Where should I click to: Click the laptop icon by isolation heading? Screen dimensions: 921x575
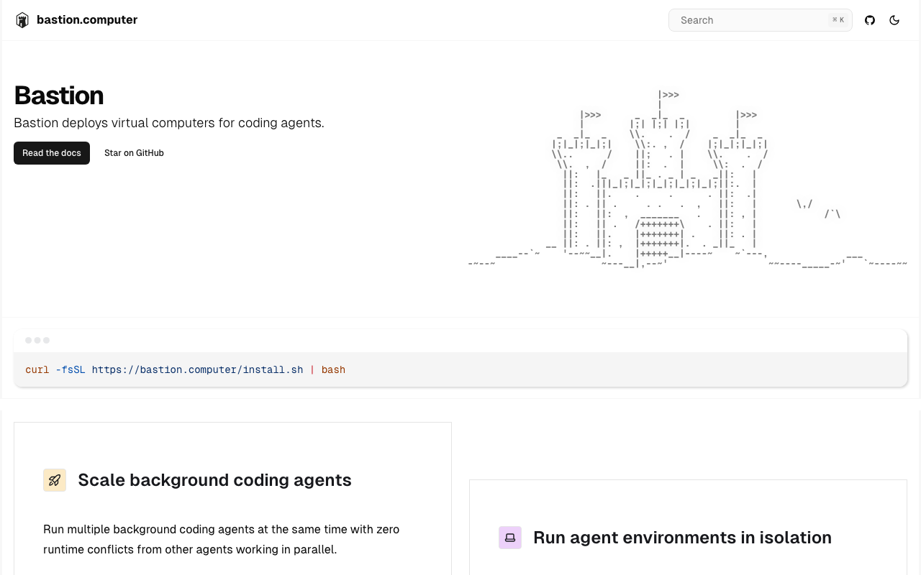click(x=510, y=538)
